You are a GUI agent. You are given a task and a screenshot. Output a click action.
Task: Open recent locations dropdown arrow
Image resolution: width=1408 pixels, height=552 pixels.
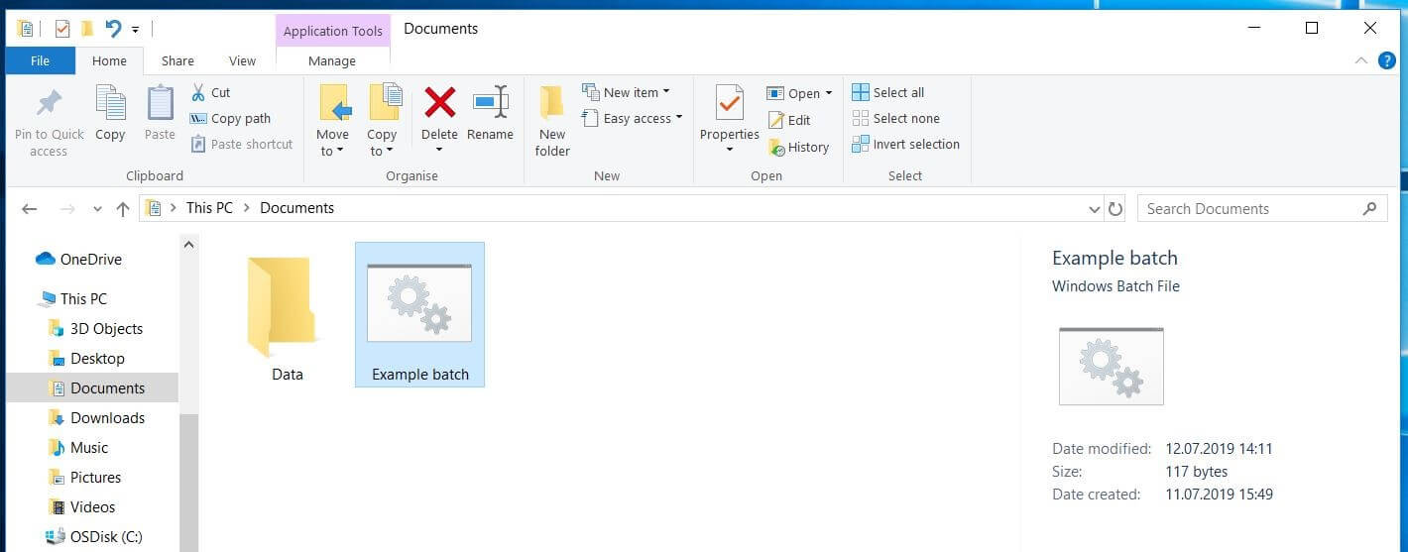tap(97, 209)
